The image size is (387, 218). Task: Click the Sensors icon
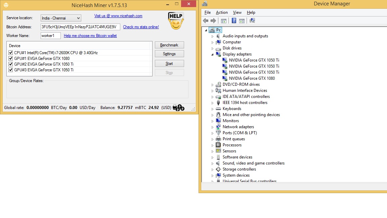(x=218, y=151)
